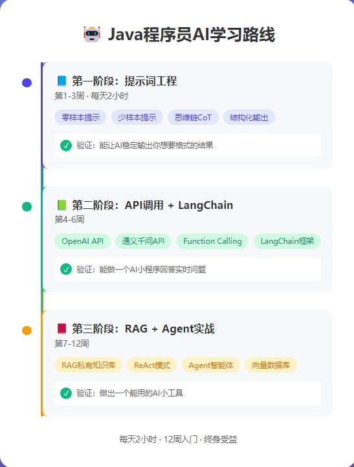Click the ReAct模式 tag
Image resolution: width=354 pixels, height=467 pixels.
(x=152, y=365)
